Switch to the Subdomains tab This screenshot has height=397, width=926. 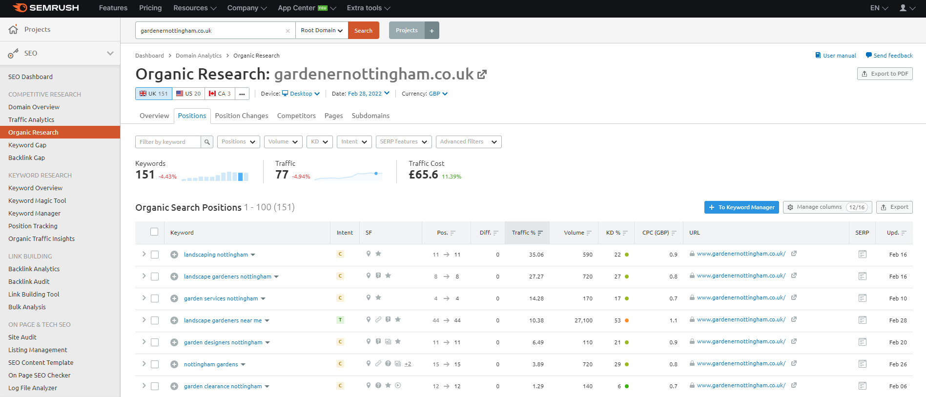coord(370,116)
